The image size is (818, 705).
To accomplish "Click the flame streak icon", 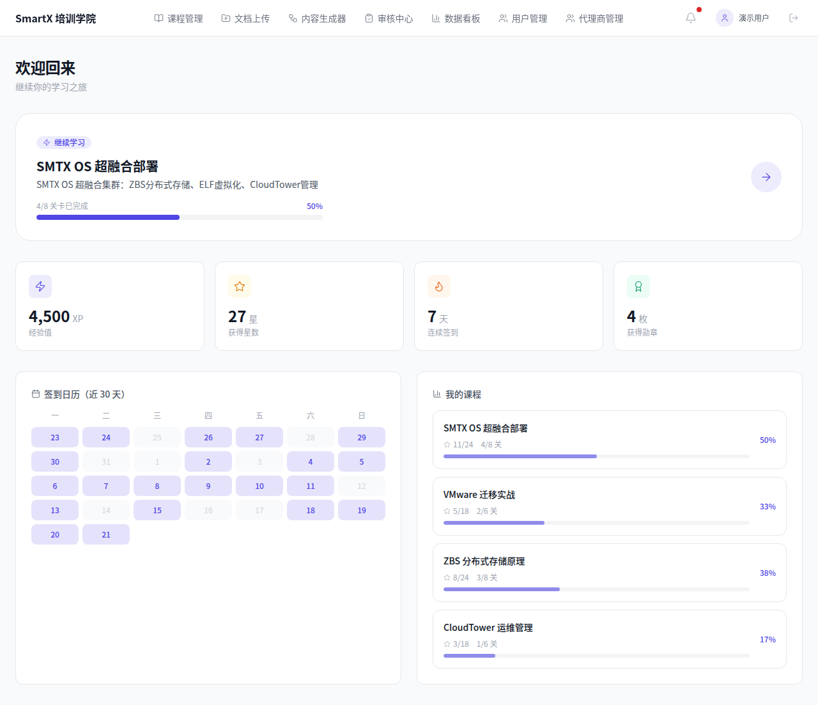I will pos(439,286).
